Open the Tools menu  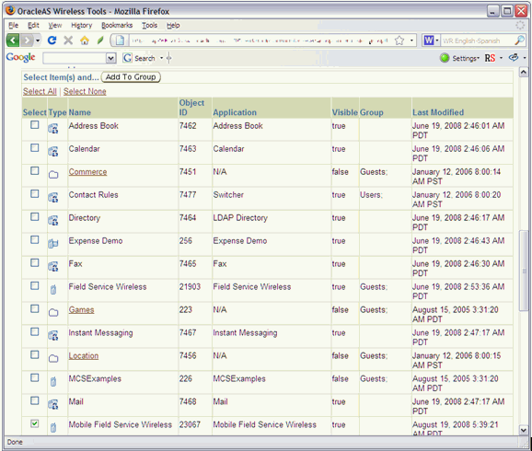pyautogui.click(x=150, y=26)
